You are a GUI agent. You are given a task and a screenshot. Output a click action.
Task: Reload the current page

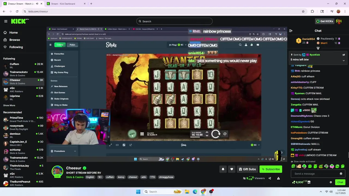17,11
